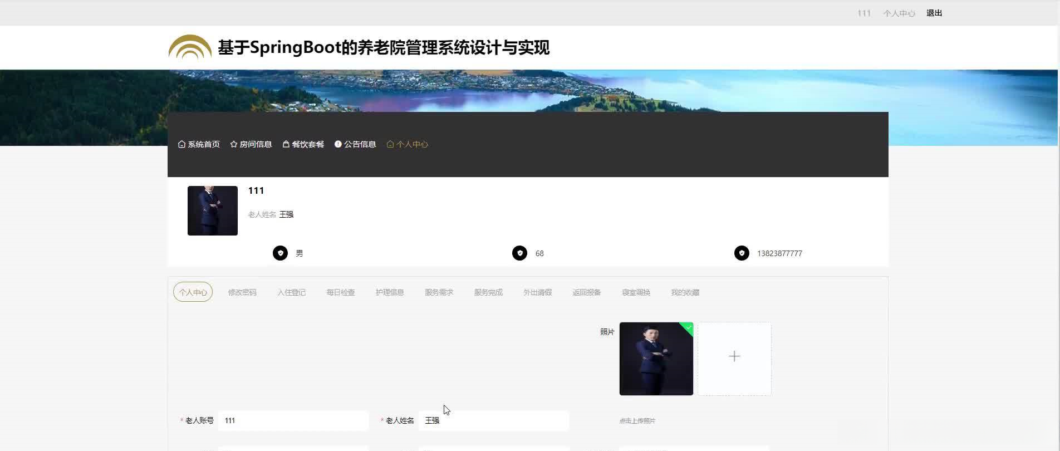Click the green checkmark on uploaded photo
The width and height of the screenshot is (1060, 451).
click(x=688, y=327)
